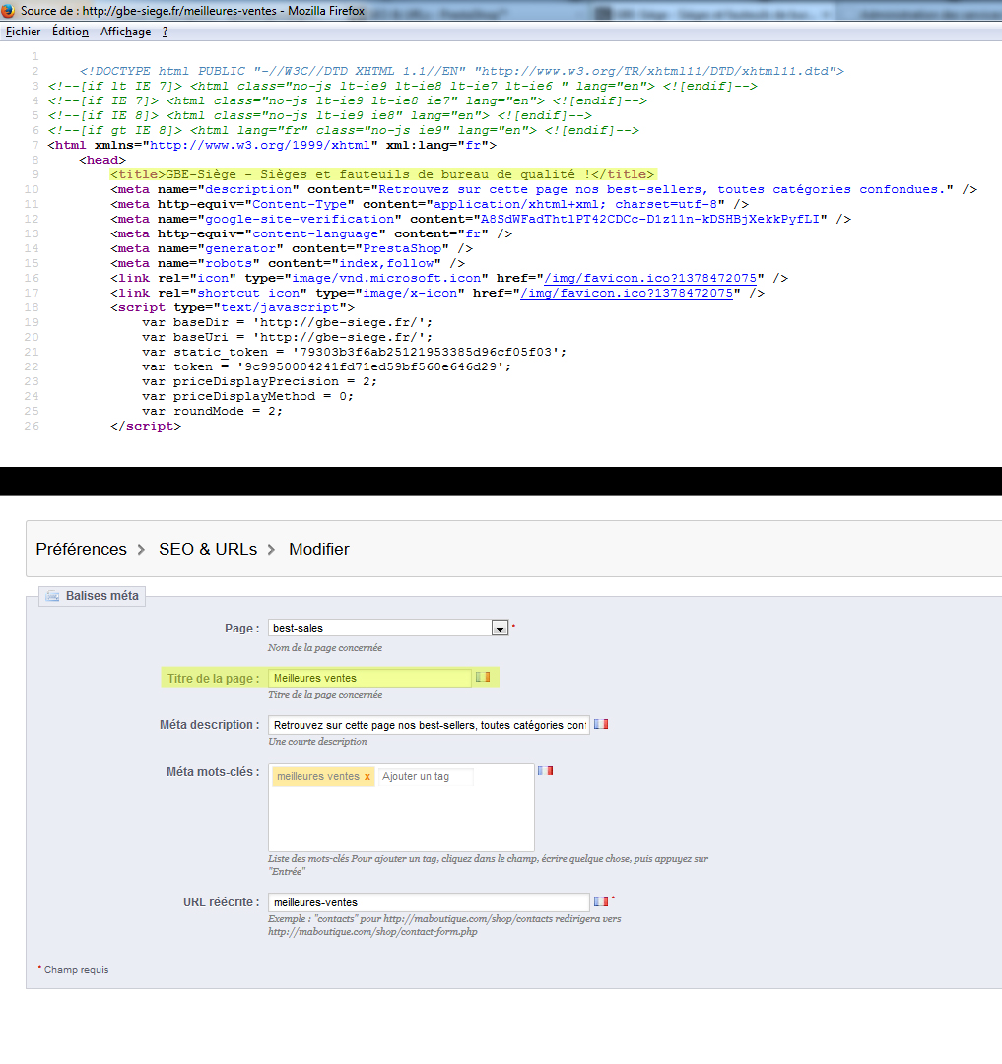Click the google-site-verification meta line
This screenshot has height=1064, width=1002.
[x=481, y=219]
